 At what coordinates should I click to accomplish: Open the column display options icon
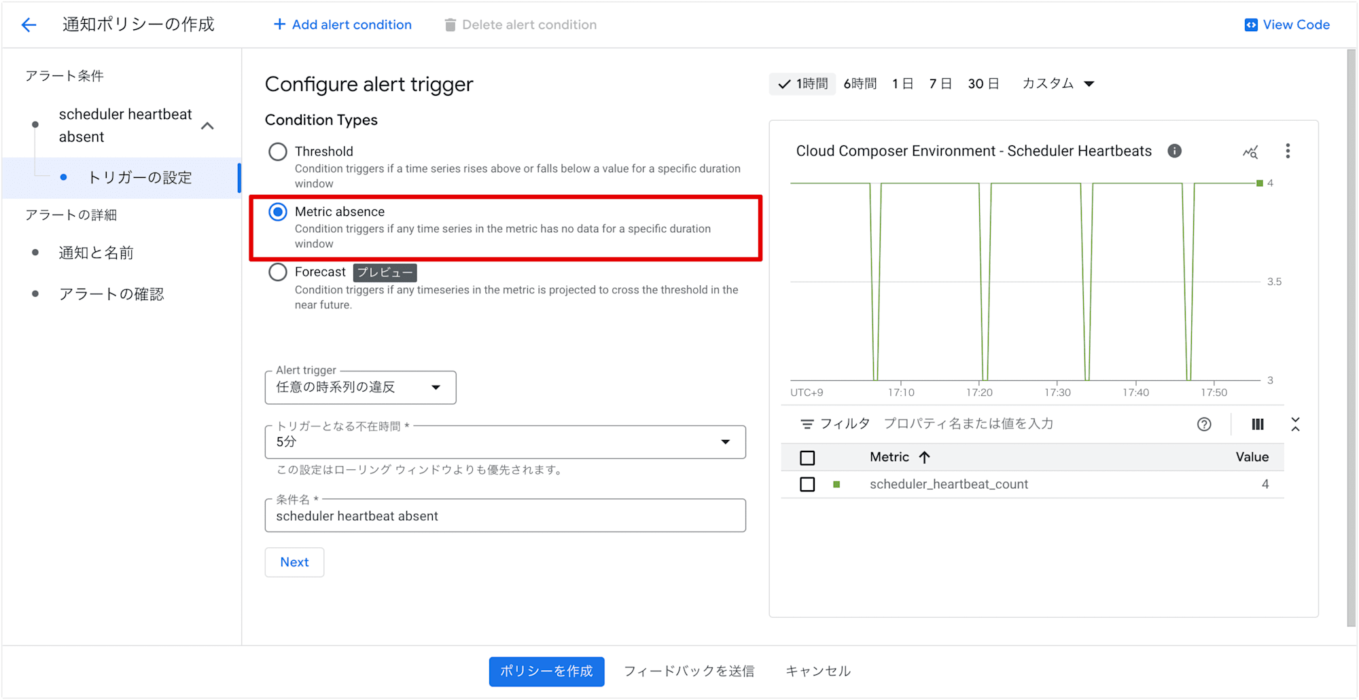point(1258,424)
